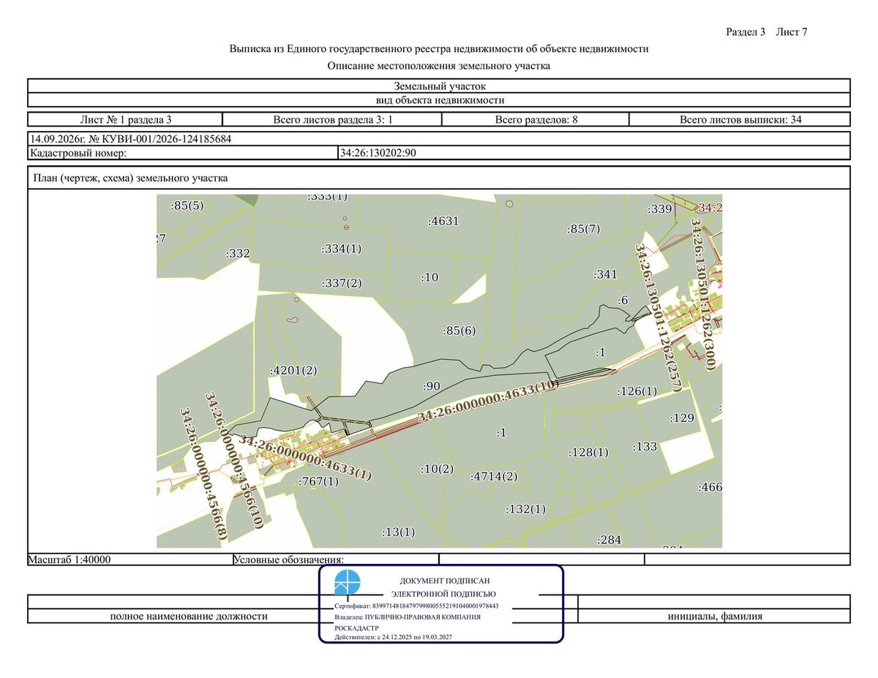
Task: Click parcel label ':332' on the map
Action: point(239,253)
